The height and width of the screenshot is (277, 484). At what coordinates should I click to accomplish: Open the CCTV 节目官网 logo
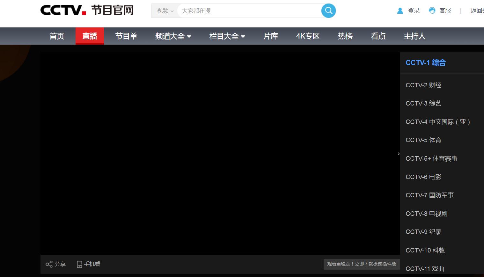coord(87,10)
